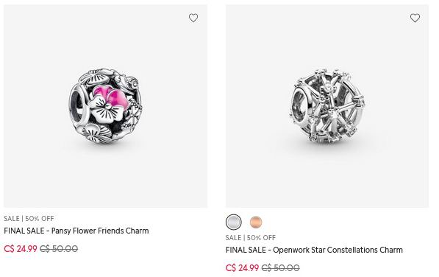Click the center crystal on the star charm
The image size is (439, 277).
click(332, 113)
